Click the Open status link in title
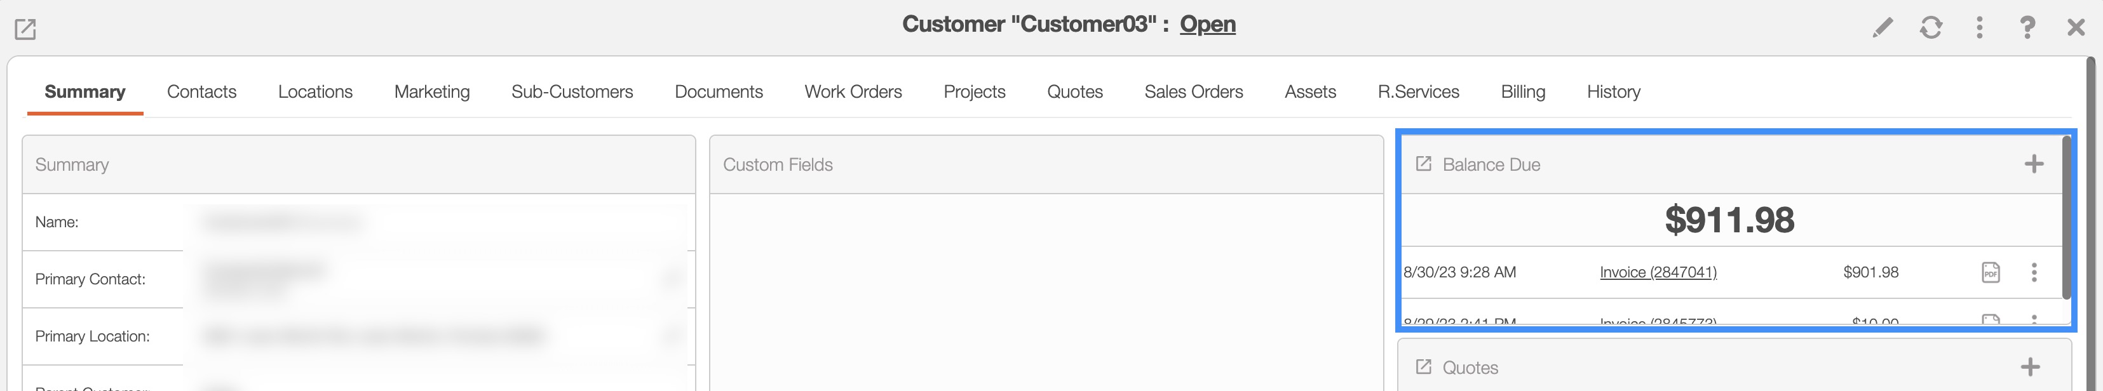This screenshot has width=2103, height=391. click(x=1207, y=25)
